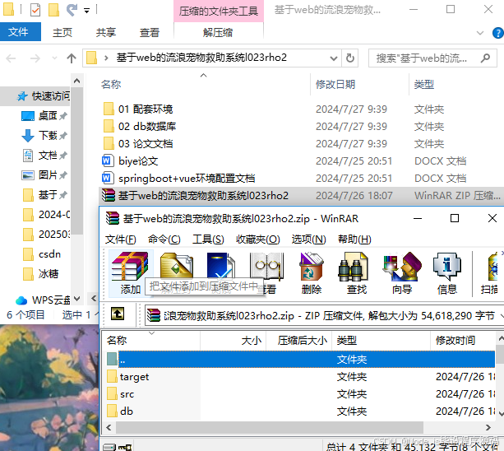
Task: Open WPS云盘 in navigation pane
Action: click(43, 300)
